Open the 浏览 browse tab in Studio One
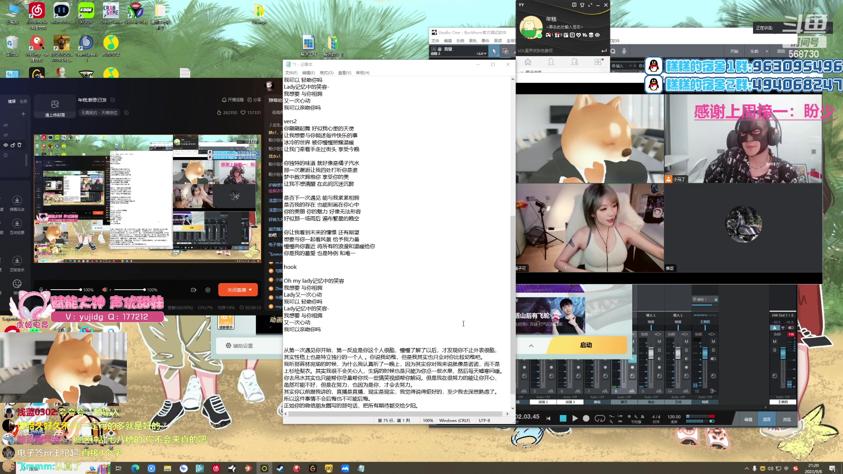Screen dimensions: 843x474 pos(787,420)
